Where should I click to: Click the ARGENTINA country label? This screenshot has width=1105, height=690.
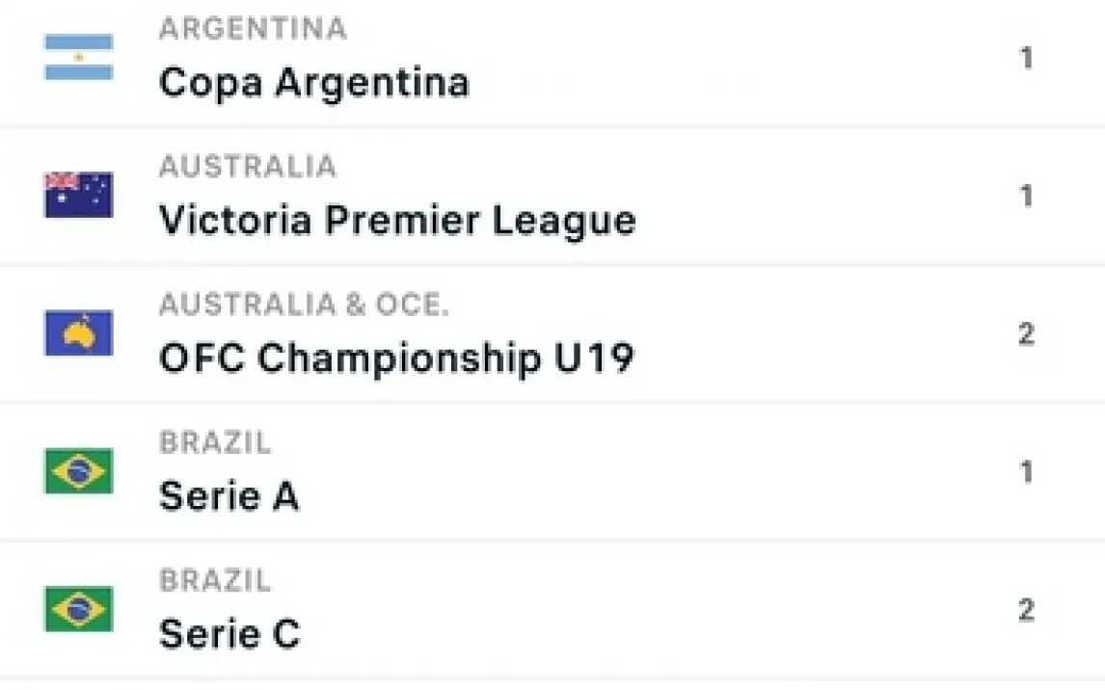point(252,29)
